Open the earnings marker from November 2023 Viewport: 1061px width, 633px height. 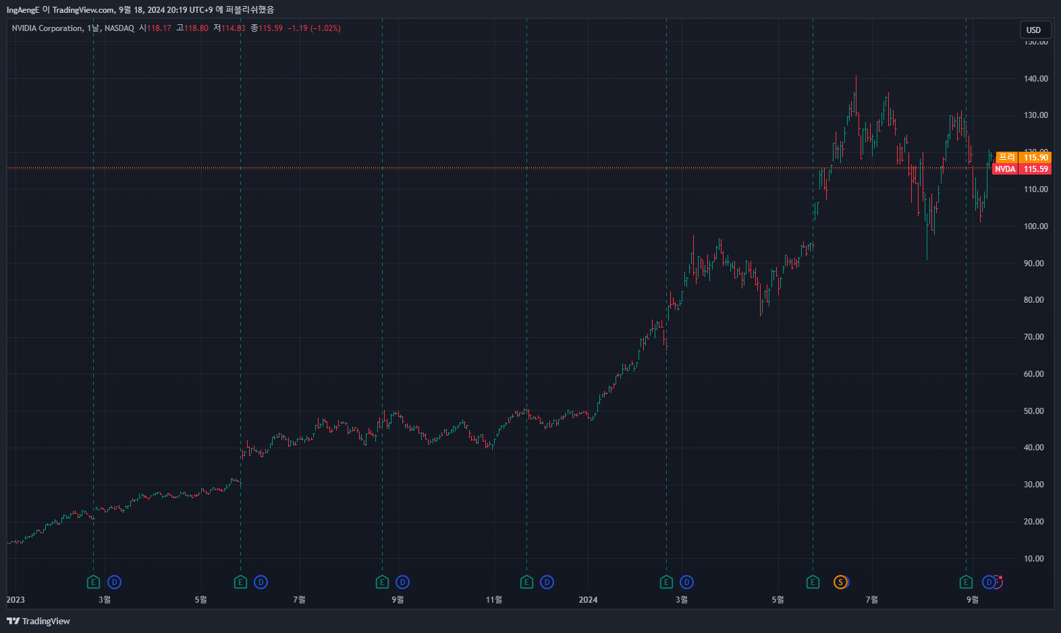pos(526,582)
